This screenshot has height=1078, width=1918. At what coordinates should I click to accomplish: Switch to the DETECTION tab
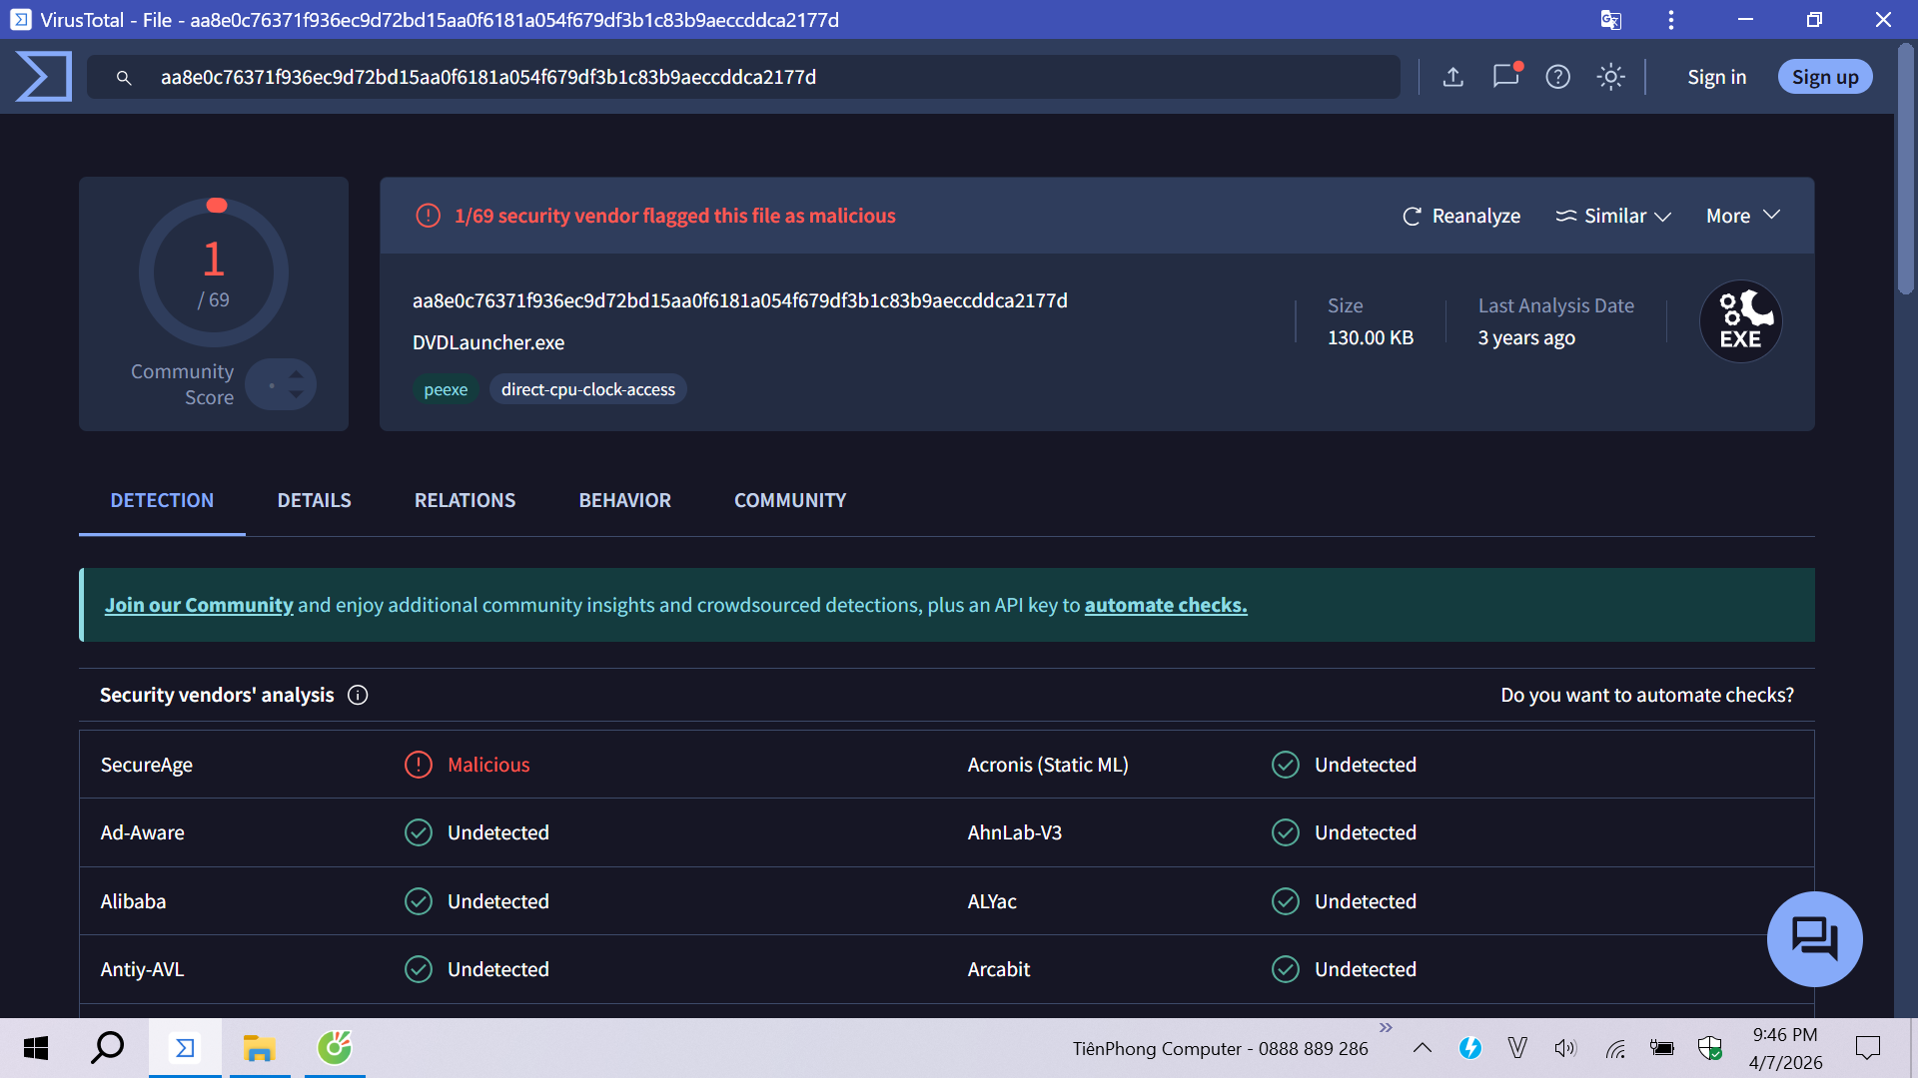point(162,500)
